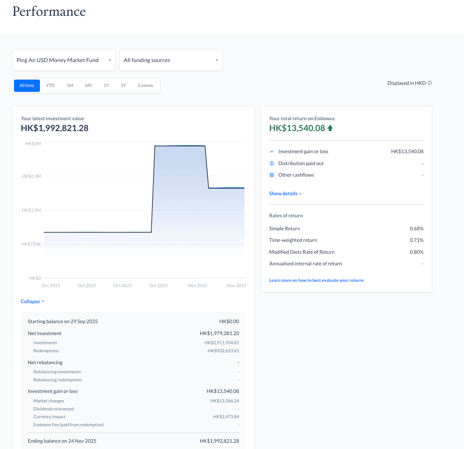Click the Other cashflows list icon
464x449 pixels.
(x=272, y=175)
